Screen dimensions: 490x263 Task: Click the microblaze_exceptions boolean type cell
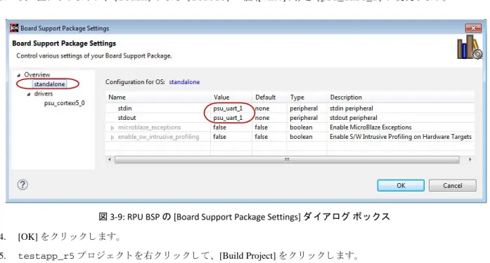point(301,128)
